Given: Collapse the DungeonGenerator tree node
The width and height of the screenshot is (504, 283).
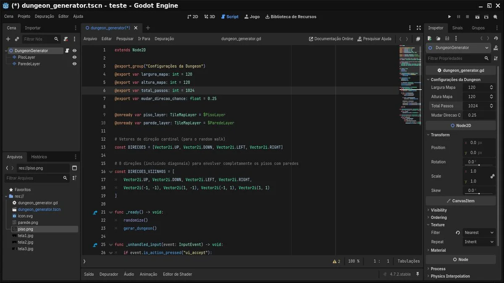Looking at the screenshot, I should pos(6,51).
